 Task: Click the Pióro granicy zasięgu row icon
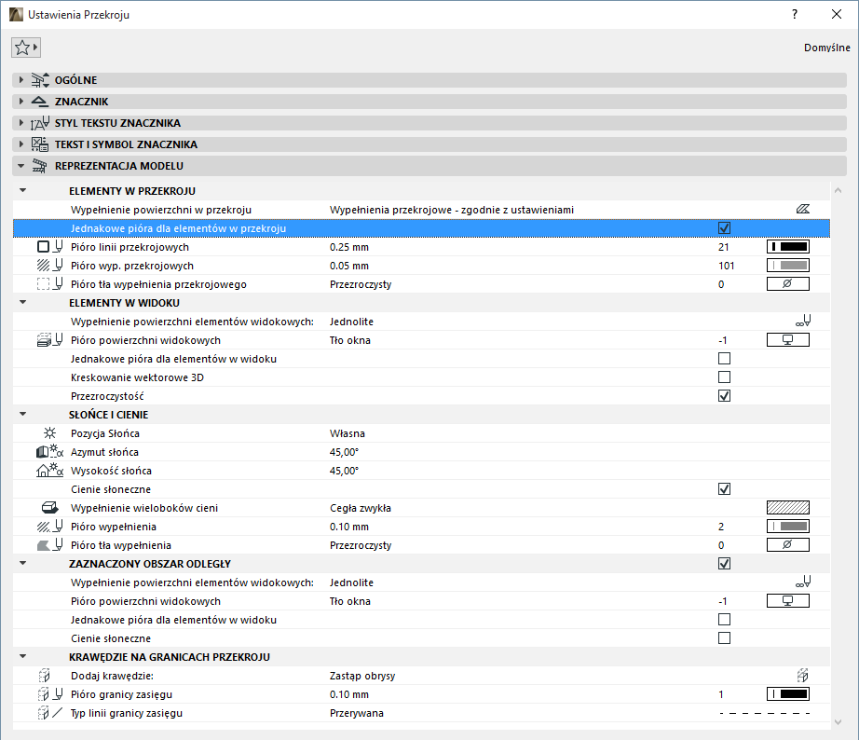pos(50,694)
